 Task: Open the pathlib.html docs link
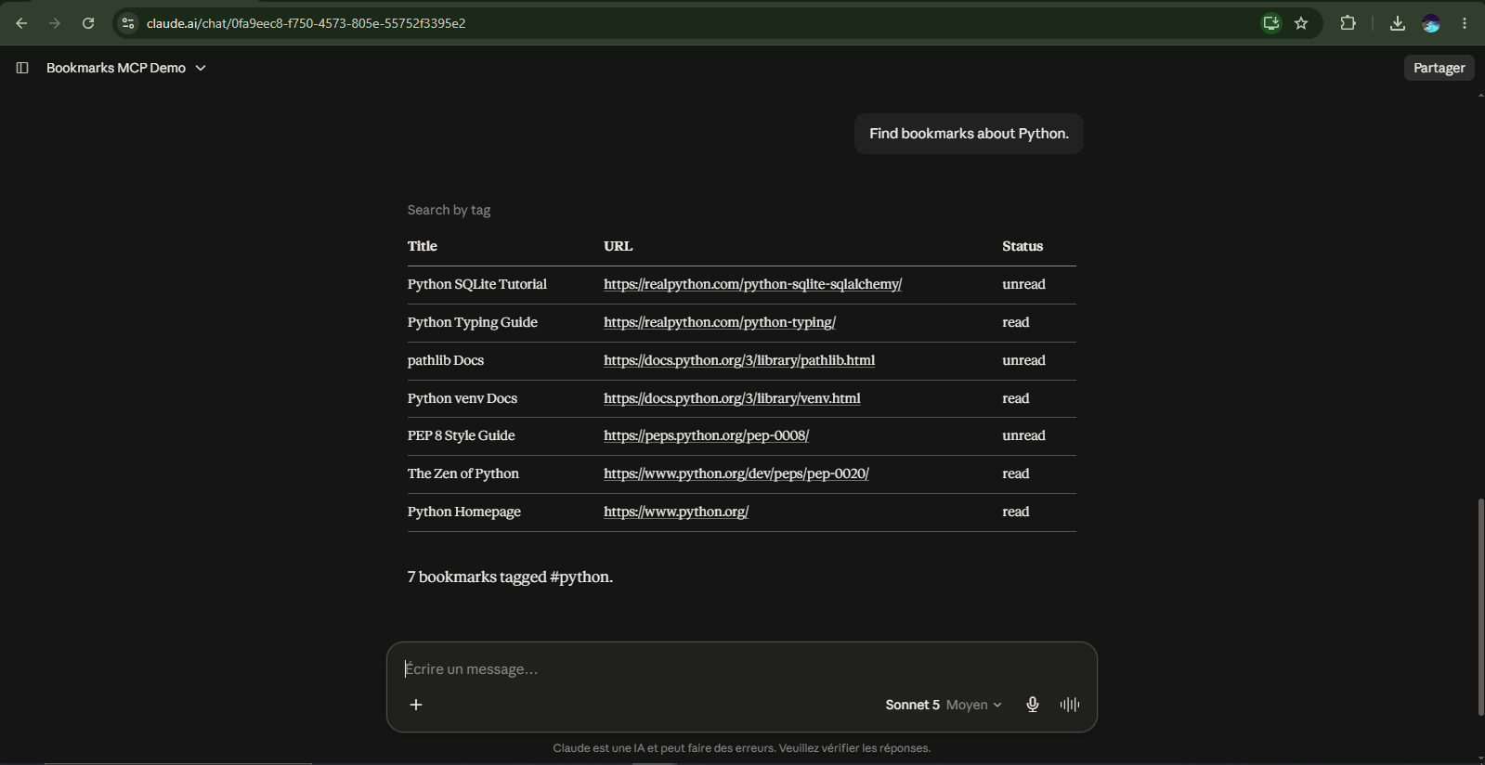pos(739,360)
